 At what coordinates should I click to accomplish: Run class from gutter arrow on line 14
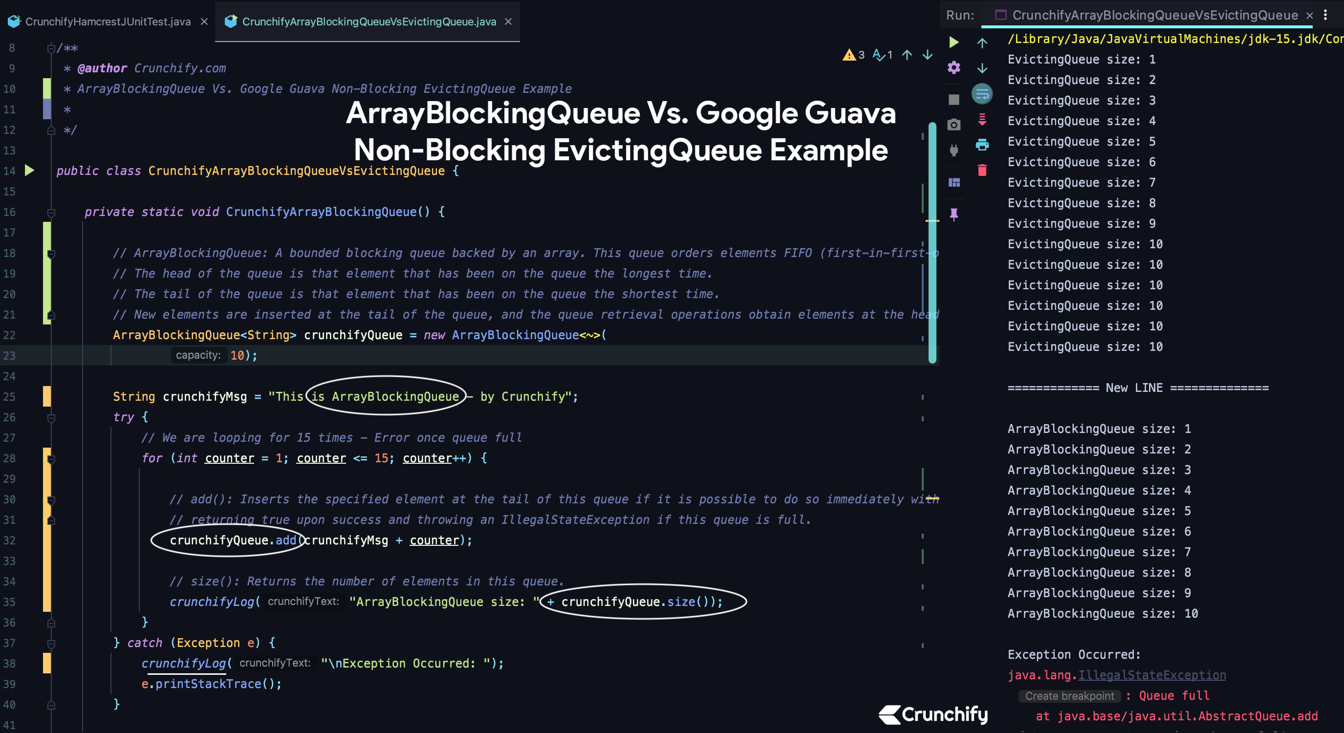[x=29, y=170]
